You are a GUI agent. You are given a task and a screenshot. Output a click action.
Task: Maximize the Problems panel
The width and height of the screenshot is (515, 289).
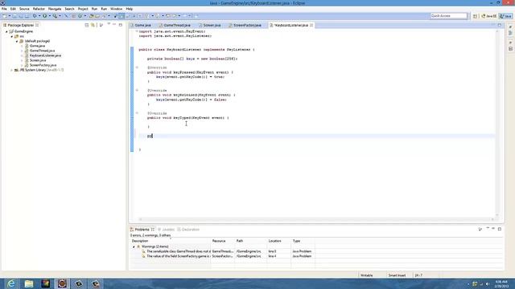coord(500,229)
